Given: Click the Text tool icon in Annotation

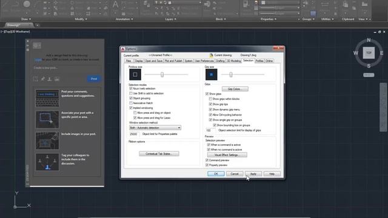Looking at the screenshot, I should pyautogui.click(x=115, y=5).
